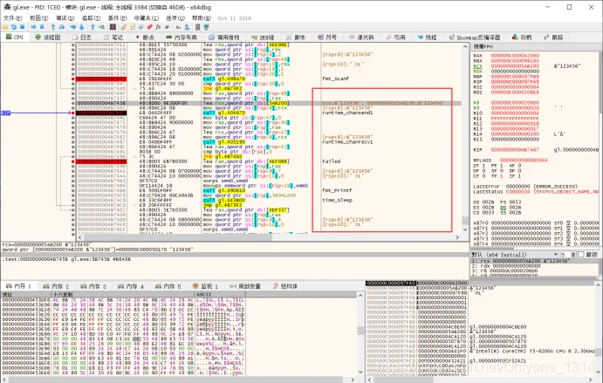Click the calculator toolbar icon
Screen dimensions: 603x383
pyautogui.click(x=198, y=27)
